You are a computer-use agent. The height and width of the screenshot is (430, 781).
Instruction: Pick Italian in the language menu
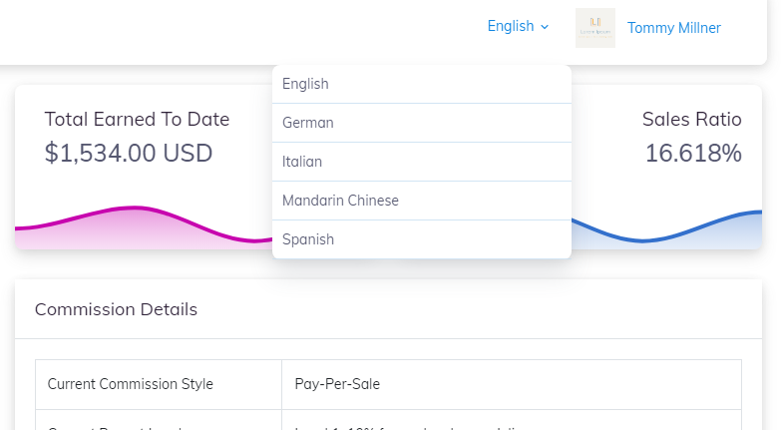(x=422, y=162)
